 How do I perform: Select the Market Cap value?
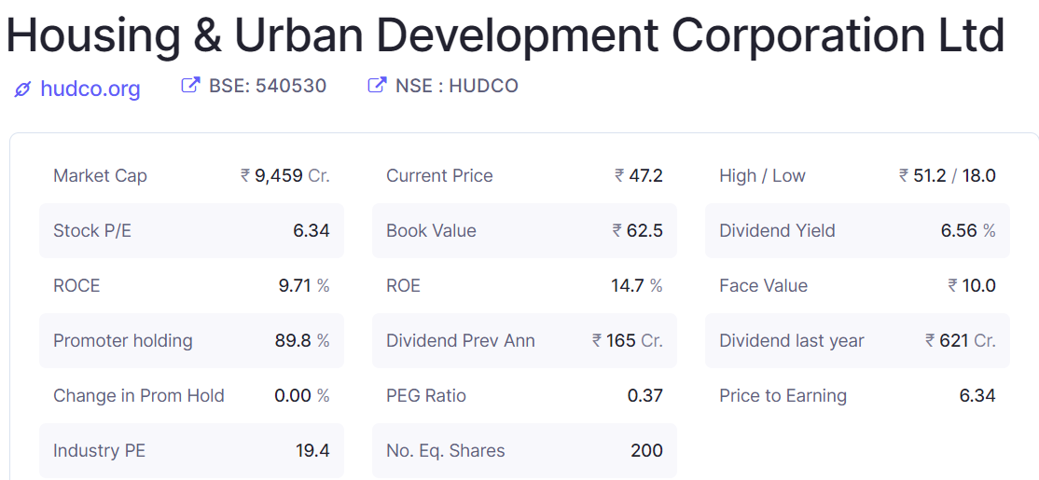click(x=285, y=175)
